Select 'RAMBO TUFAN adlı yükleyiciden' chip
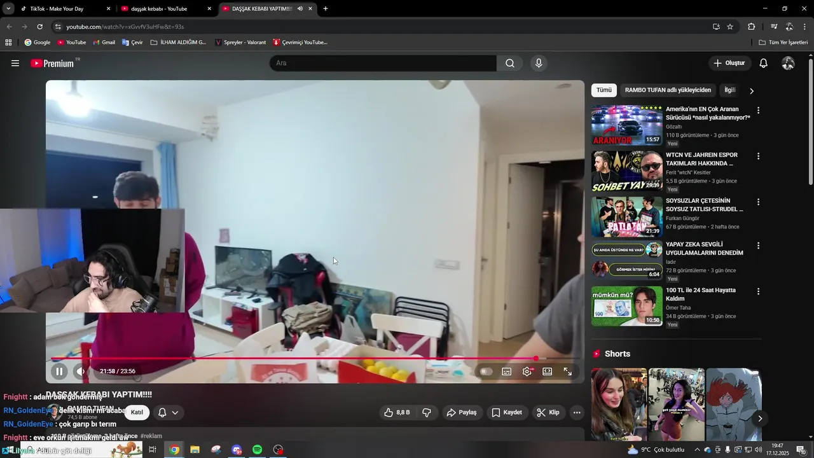The image size is (814, 458). (668, 90)
